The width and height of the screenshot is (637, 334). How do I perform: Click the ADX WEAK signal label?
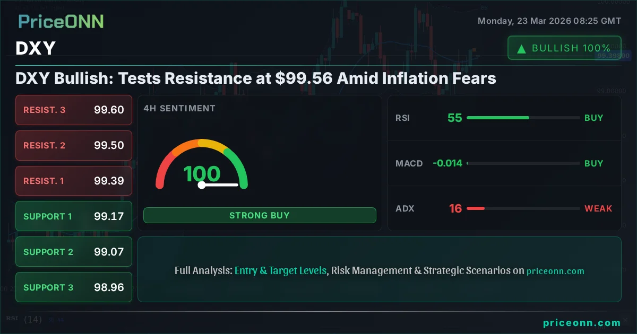click(598, 208)
